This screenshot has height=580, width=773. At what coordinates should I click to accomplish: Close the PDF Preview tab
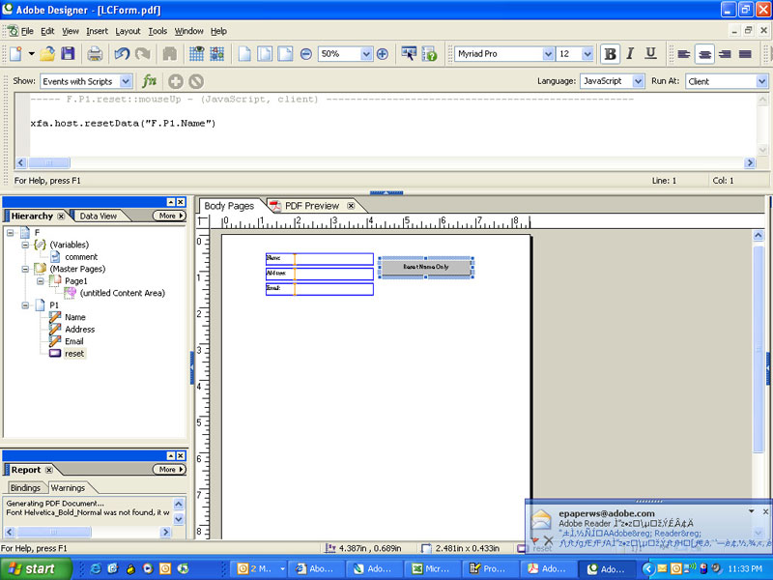(x=351, y=206)
